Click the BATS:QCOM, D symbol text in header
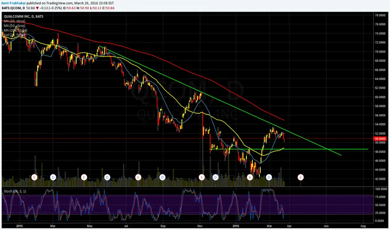 point(13,8)
